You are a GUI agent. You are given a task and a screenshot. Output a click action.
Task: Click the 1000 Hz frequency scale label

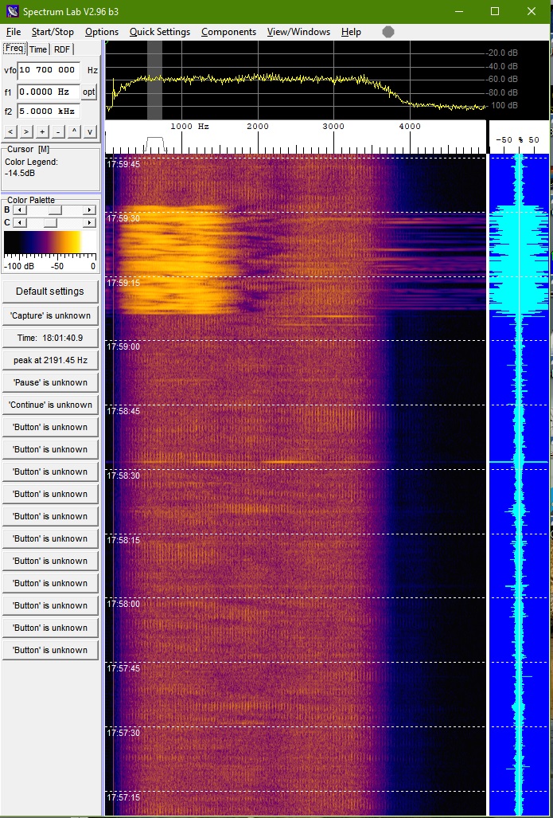[x=189, y=127]
